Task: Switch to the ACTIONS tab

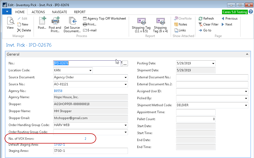Action: click(38, 12)
